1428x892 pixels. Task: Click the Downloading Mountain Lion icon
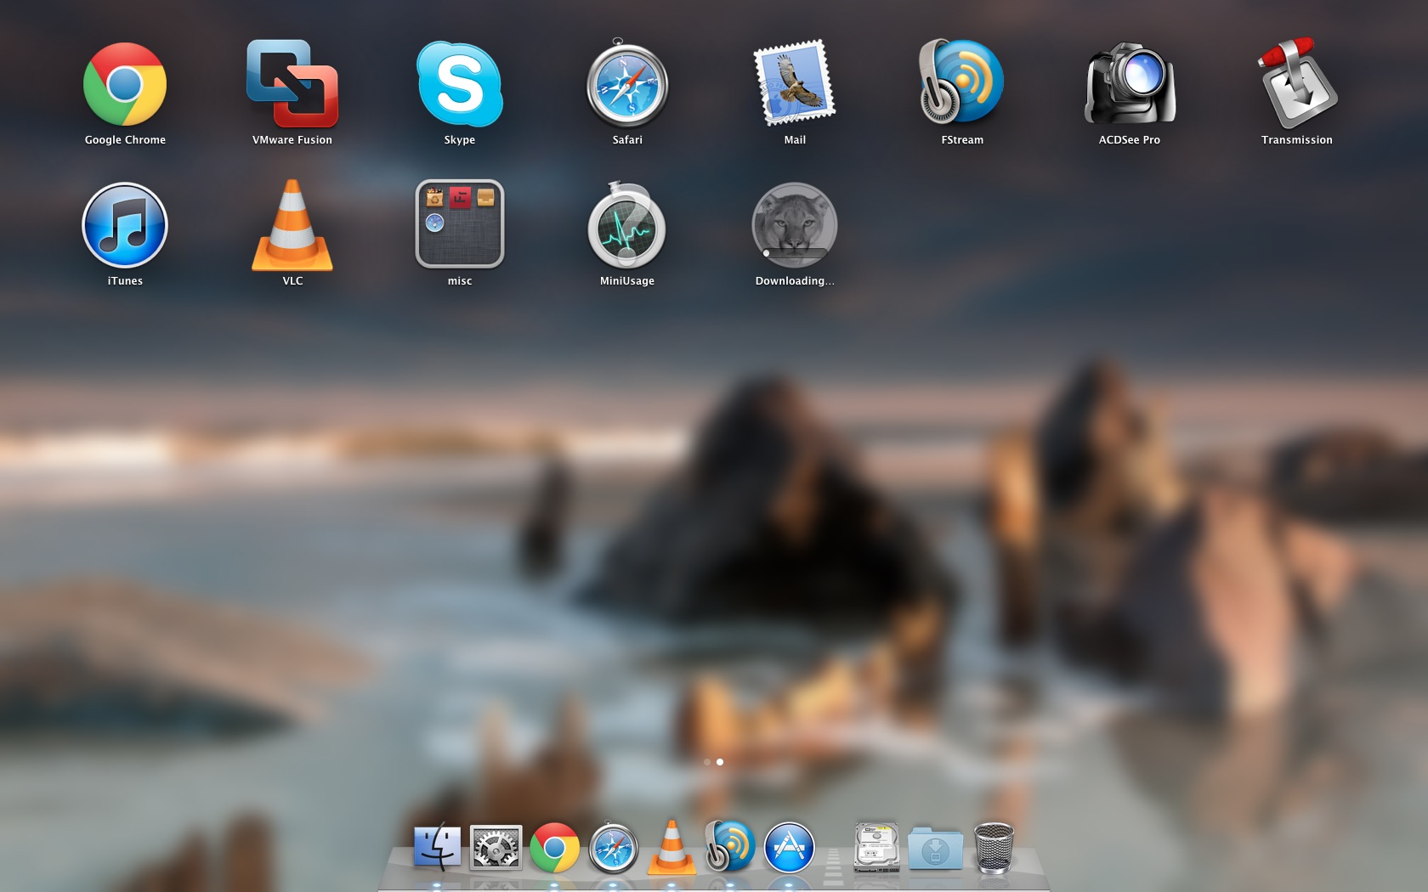(795, 225)
